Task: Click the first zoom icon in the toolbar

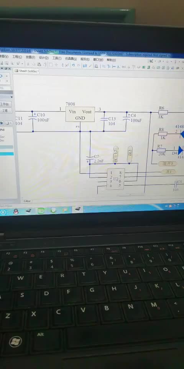Action: 2,63
